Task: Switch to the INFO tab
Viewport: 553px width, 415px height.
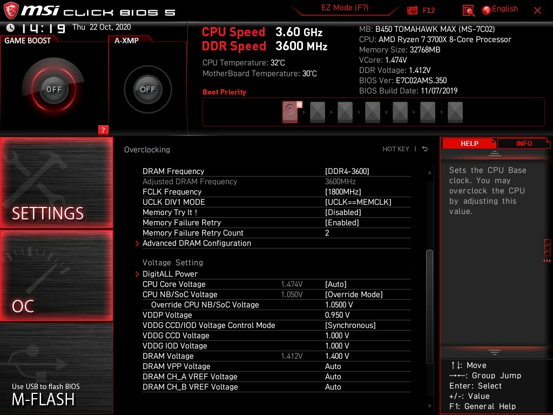Action: [523, 143]
